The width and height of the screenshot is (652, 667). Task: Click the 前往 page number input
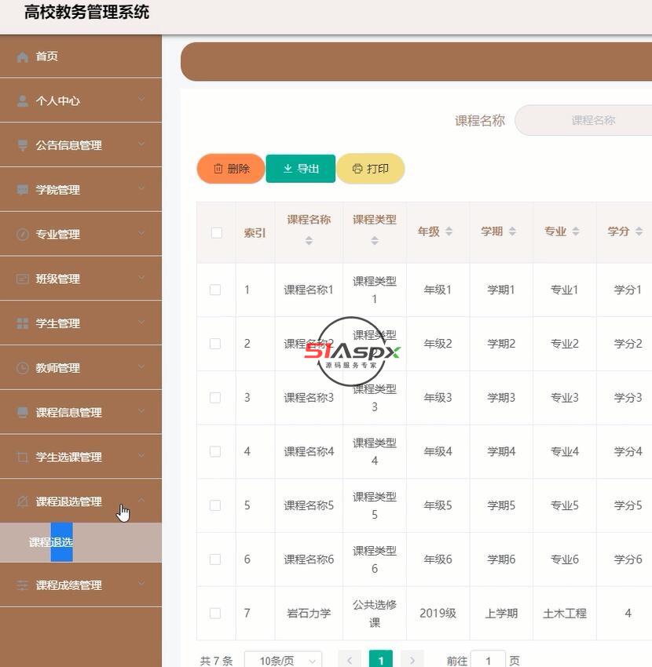pyautogui.click(x=488, y=660)
